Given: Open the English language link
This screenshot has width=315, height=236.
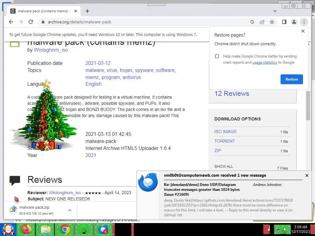Looking at the screenshot, I should 94,84.
